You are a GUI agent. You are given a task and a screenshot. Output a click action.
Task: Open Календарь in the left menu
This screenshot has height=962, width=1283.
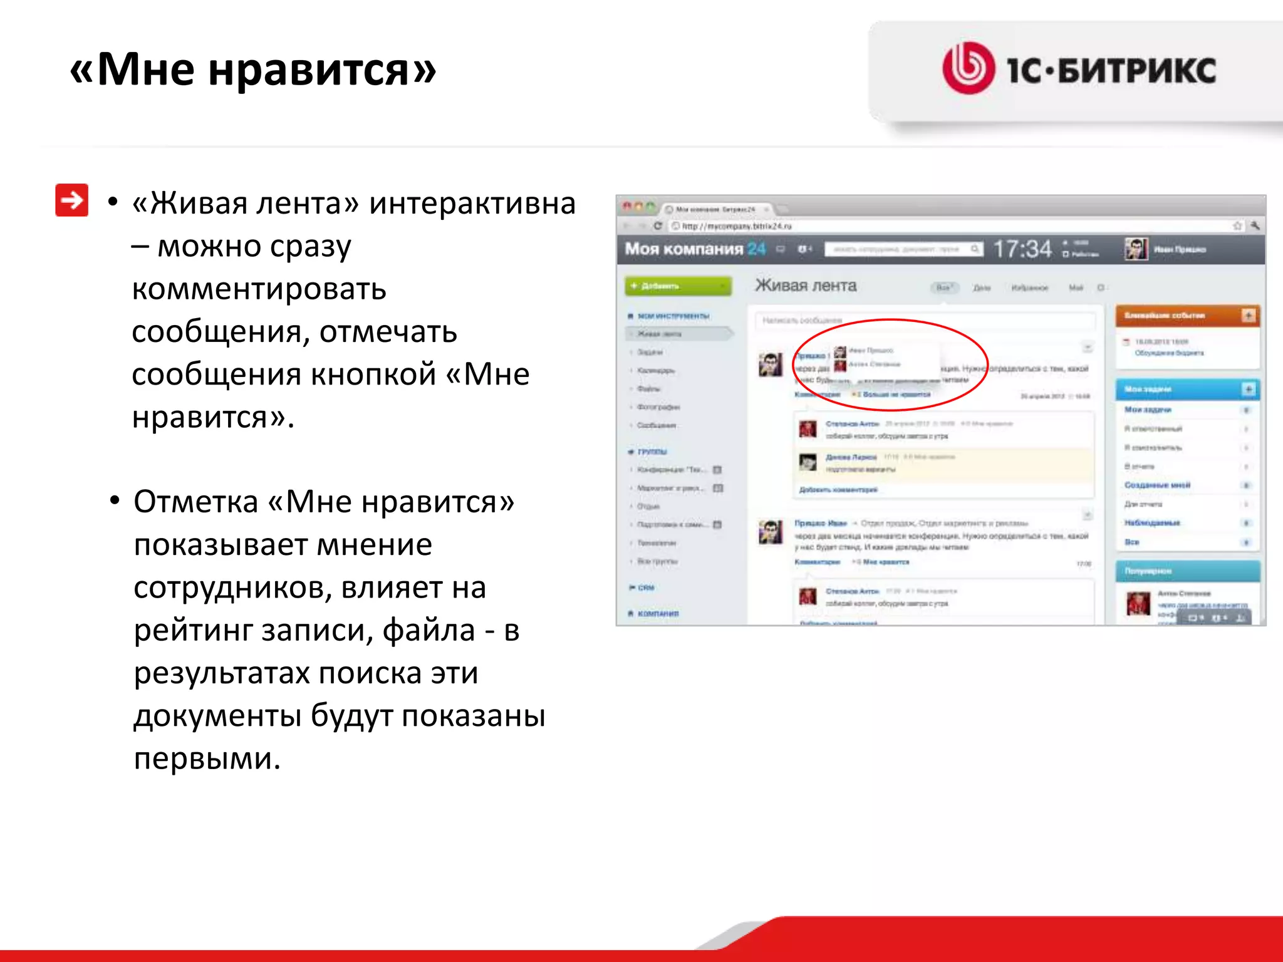656,370
